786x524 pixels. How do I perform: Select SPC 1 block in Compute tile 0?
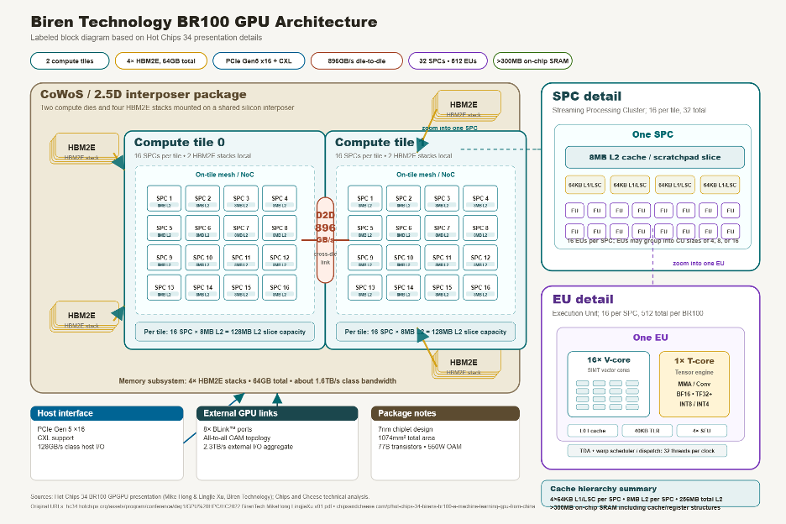pos(164,198)
